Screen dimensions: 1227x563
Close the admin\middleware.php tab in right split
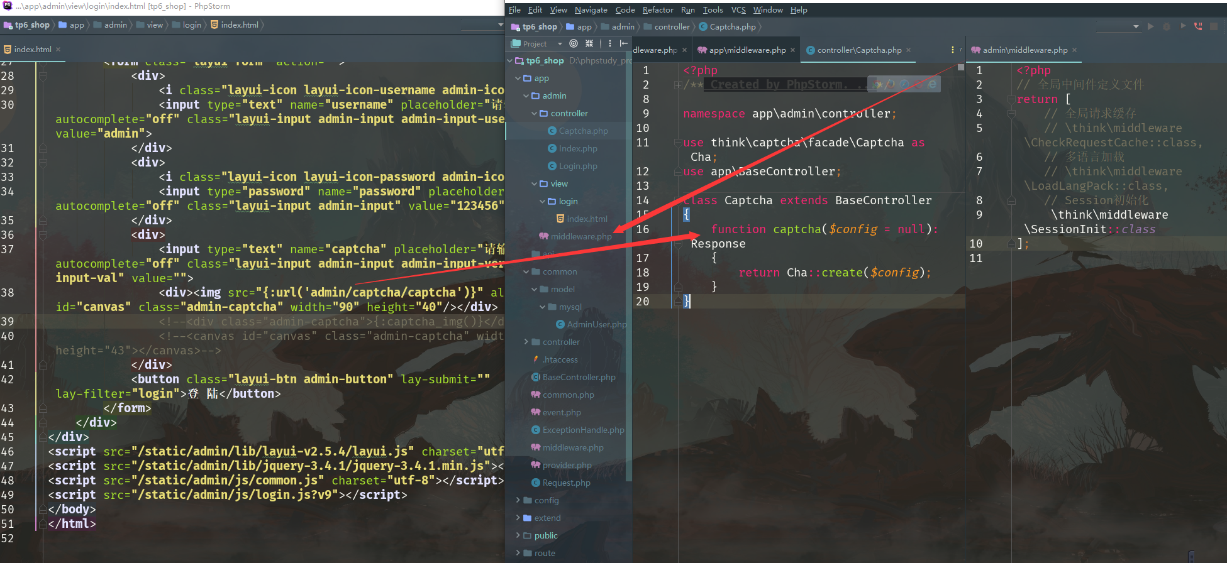click(x=1074, y=50)
